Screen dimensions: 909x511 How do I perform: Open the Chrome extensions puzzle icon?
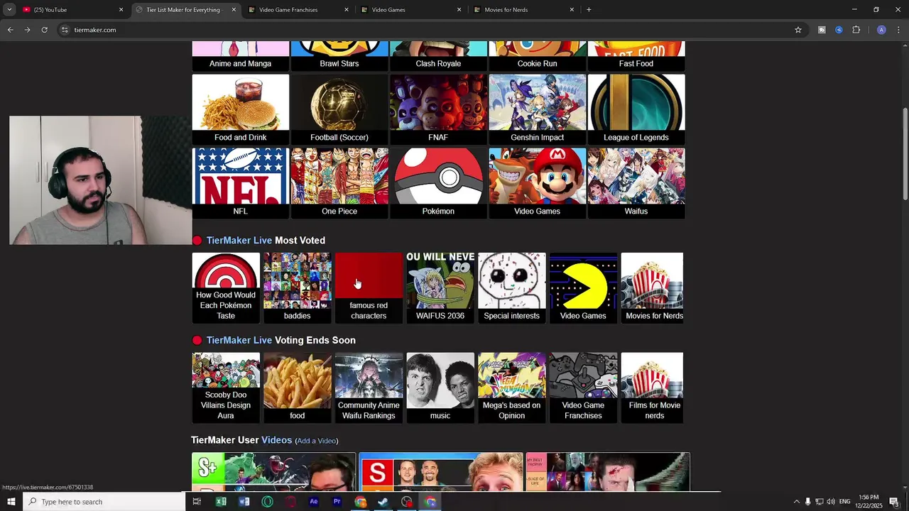[x=856, y=30]
